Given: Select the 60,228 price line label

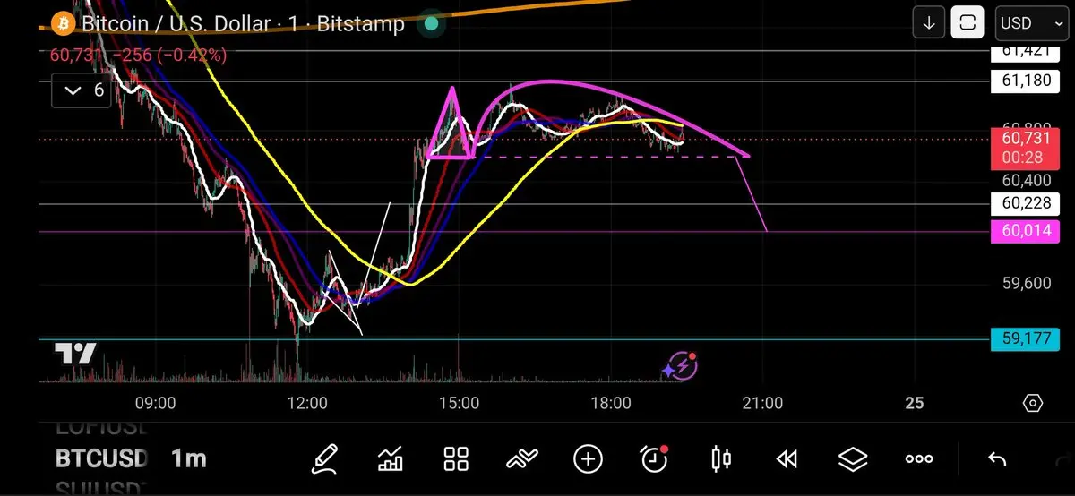Looking at the screenshot, I should pos(1025,204).
